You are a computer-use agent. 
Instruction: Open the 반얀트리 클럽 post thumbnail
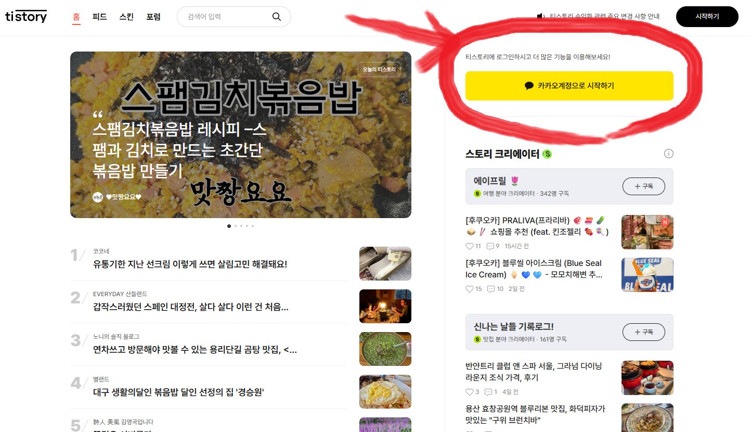[x=647, y=378]
